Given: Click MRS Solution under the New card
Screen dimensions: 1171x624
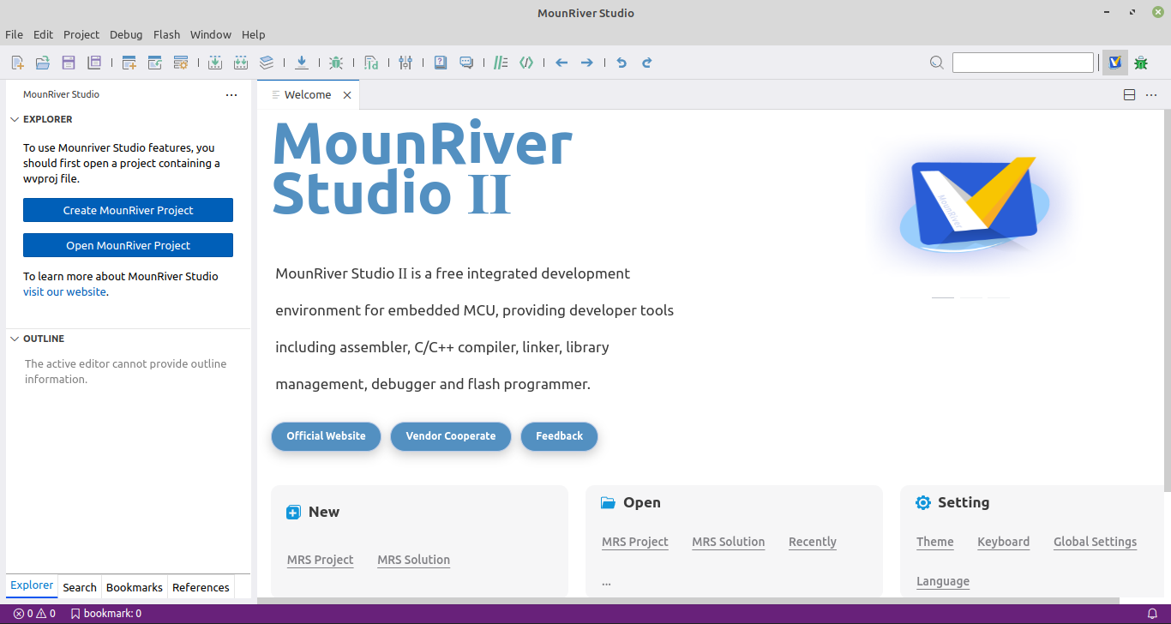Looking at the screenshot, I should pyautogui.click(x=413, y=560).
